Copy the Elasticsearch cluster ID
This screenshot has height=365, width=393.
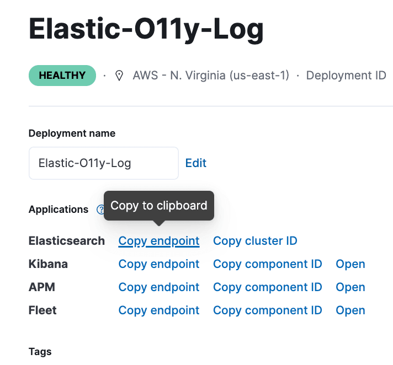point(255,241)
